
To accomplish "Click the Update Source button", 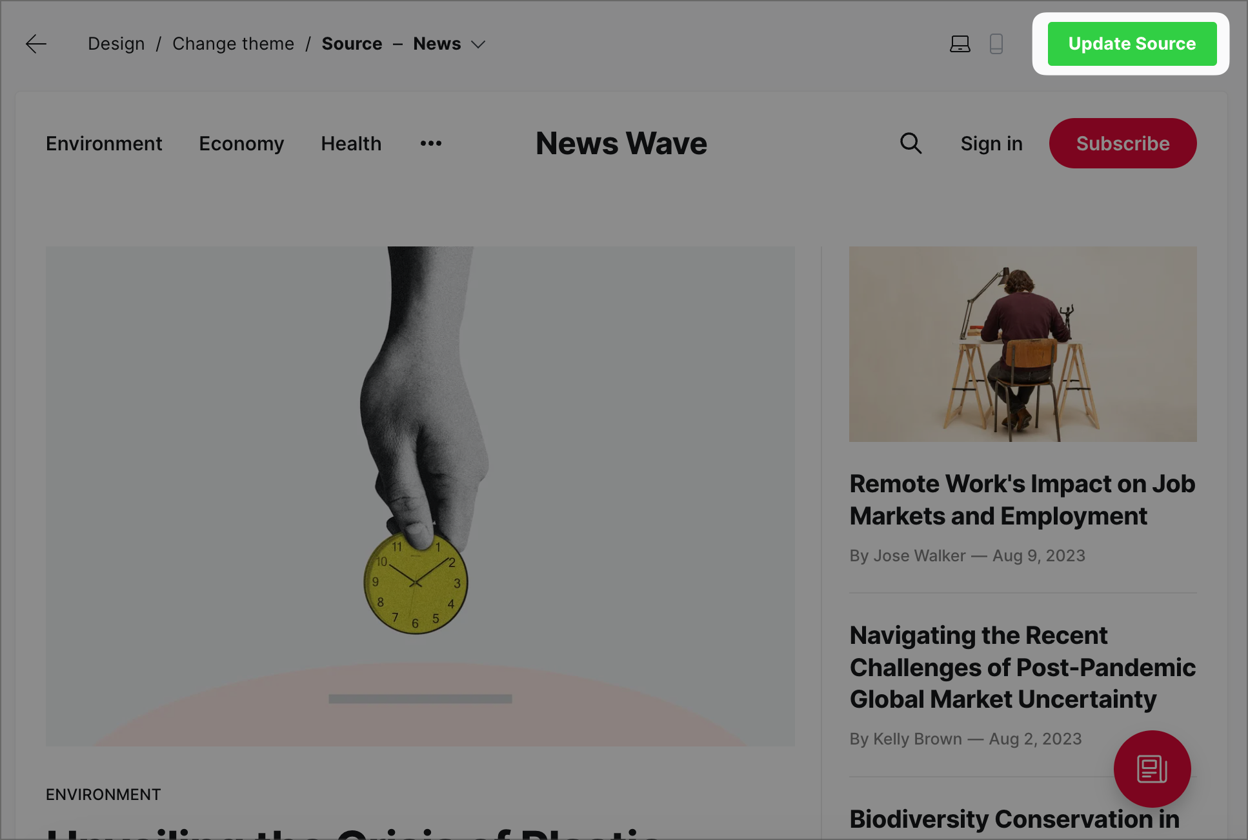I will pos(1132,44).
